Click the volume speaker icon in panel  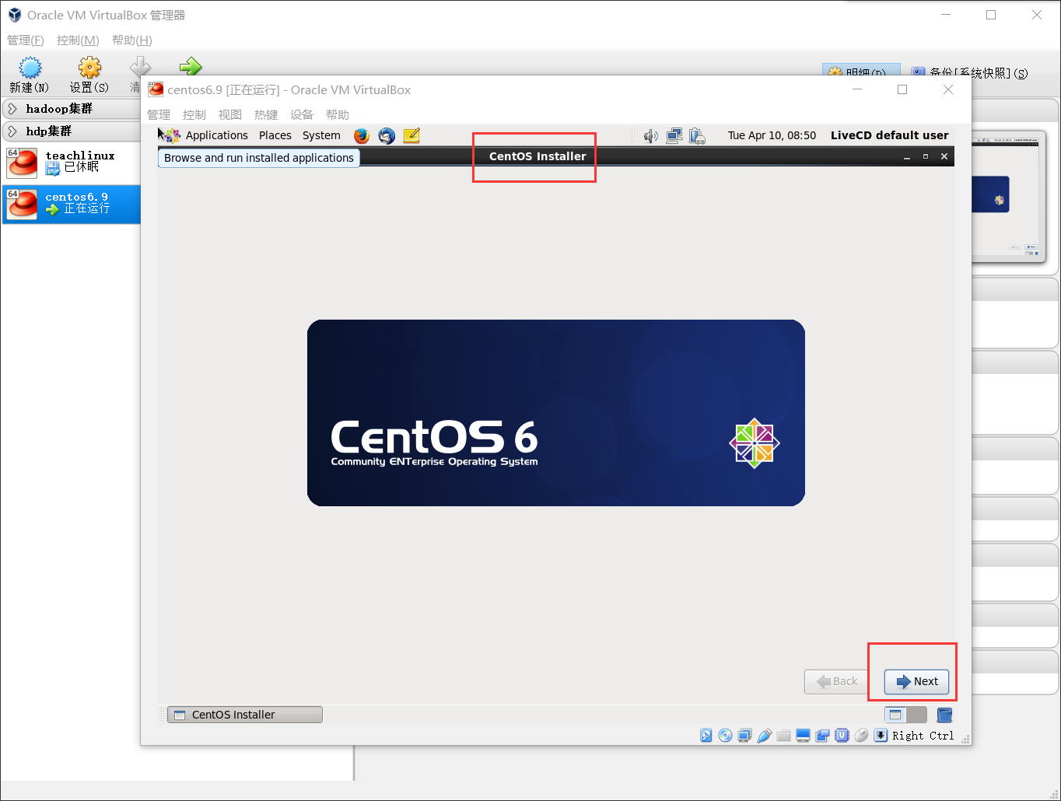click(651, 136)
